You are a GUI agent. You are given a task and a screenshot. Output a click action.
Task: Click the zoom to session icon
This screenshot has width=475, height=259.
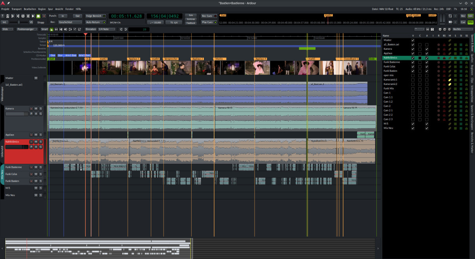[x=449, y=29]
